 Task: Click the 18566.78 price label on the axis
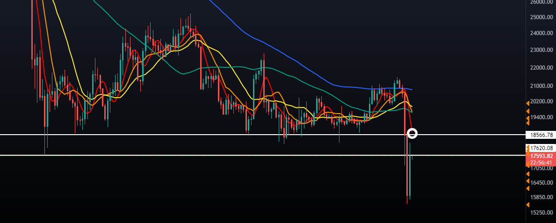[x=542, y=135]
